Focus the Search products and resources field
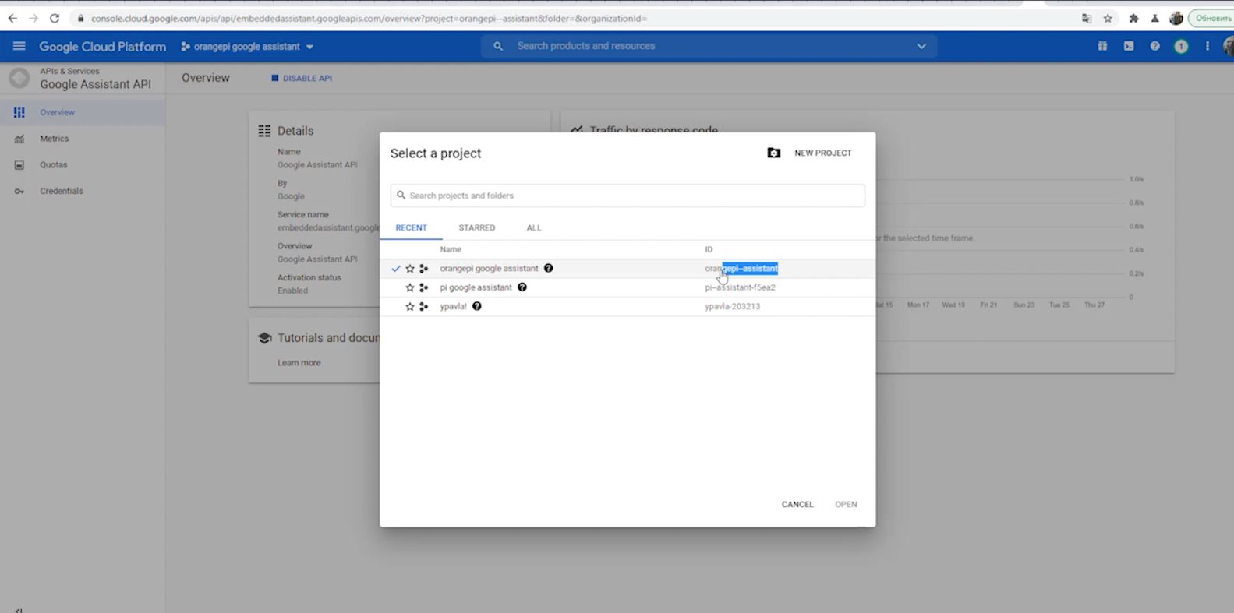Screen dimensions: 1234x613 click(709, 47)
